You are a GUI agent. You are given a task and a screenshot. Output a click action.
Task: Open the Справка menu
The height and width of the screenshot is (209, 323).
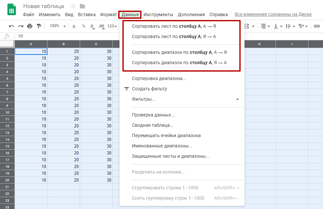pos(219,15)
